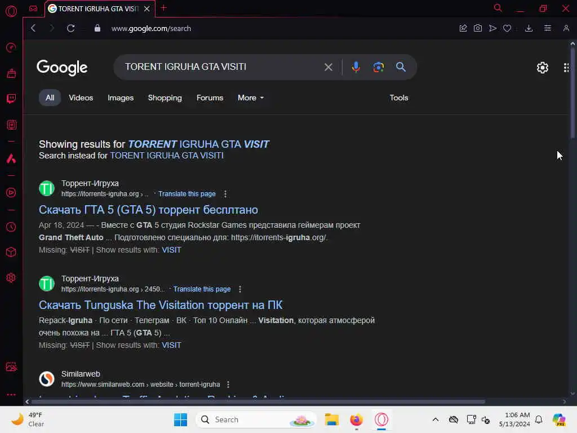577x433 pixels.
Task: Open the CPU chip sidebar icon
Action: coord(11,125)
